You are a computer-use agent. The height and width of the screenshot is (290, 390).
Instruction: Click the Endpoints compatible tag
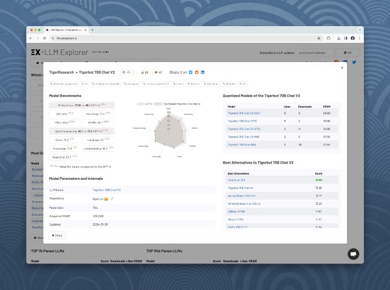click(106, 84)
